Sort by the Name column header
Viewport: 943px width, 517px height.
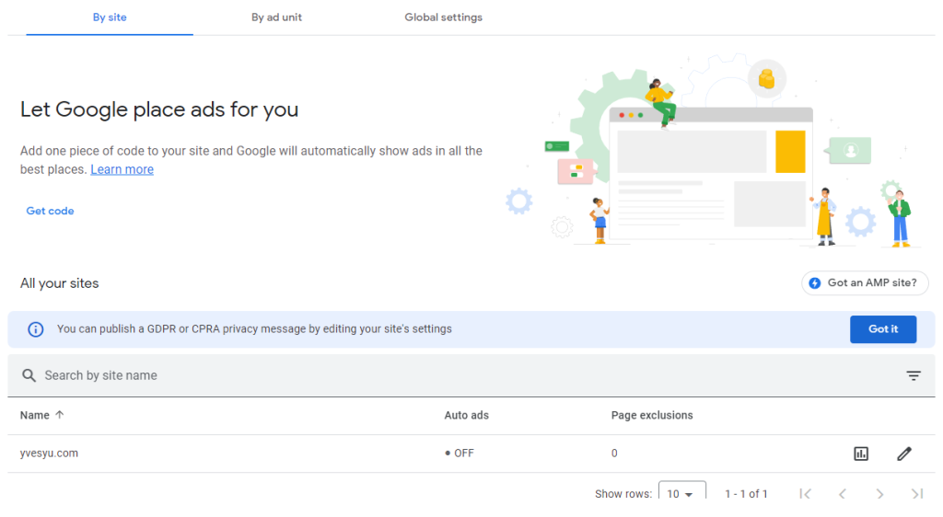[x=35, y=416]
